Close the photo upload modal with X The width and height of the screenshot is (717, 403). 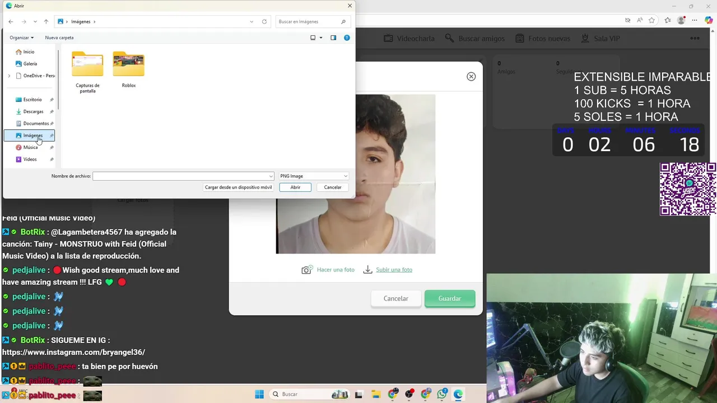click(x=471, y=77)
